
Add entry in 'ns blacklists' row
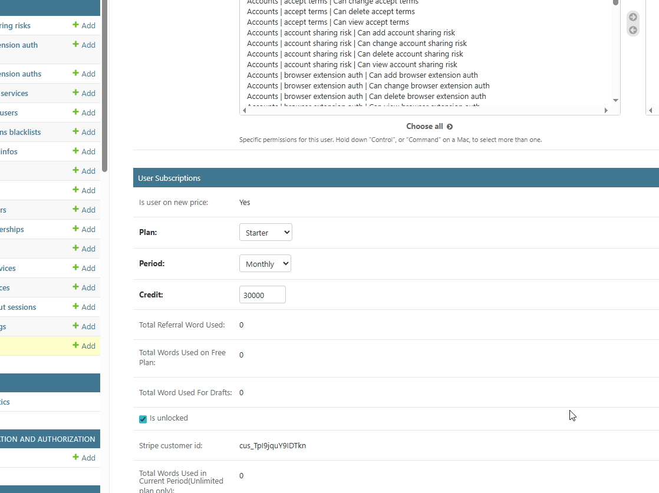(x=84, y=133)
